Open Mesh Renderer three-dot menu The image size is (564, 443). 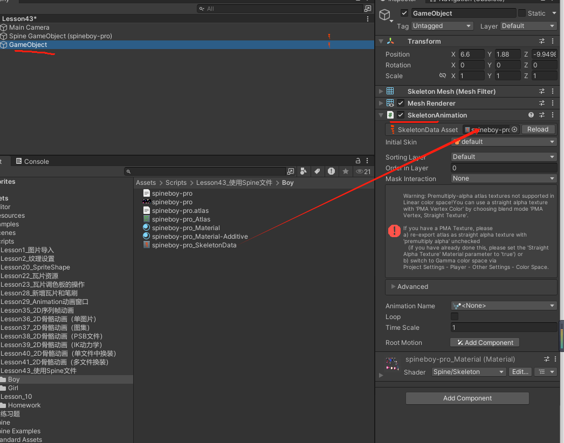[553, 103]
